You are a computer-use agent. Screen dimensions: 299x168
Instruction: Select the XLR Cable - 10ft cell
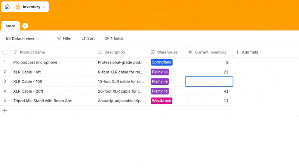[53, 81]
